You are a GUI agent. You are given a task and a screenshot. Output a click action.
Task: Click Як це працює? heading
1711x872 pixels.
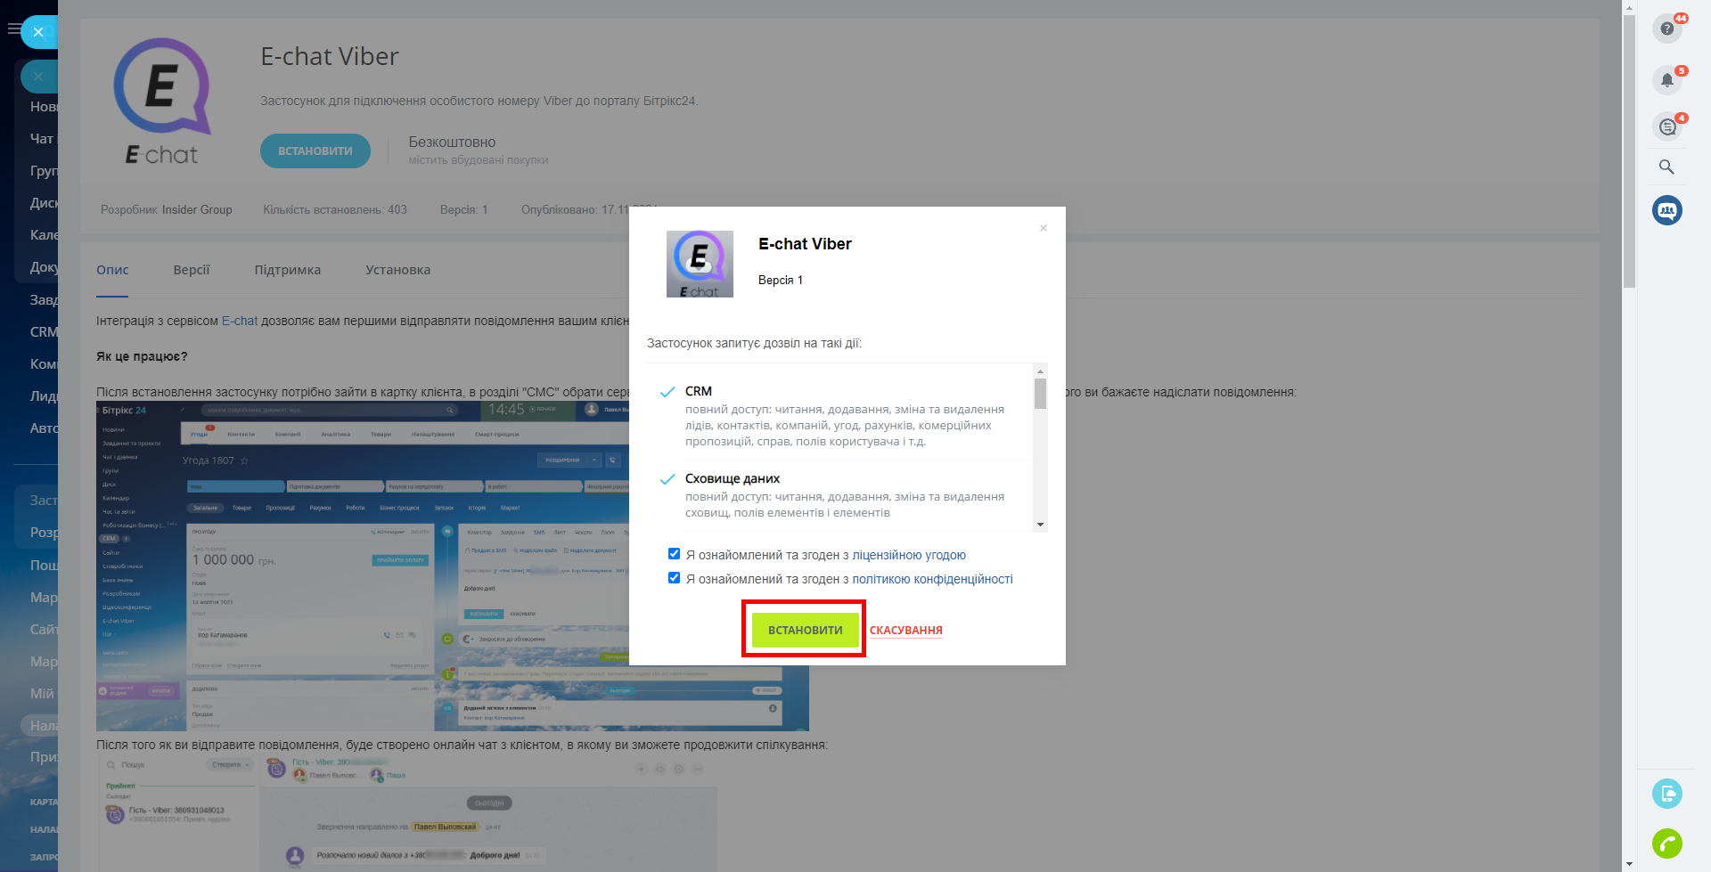142,356
